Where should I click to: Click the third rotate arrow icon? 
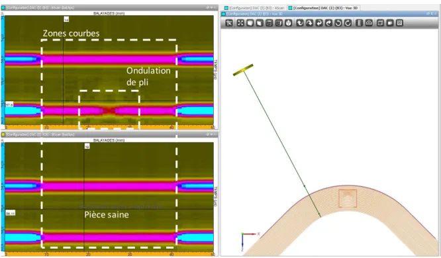[319, 23]
